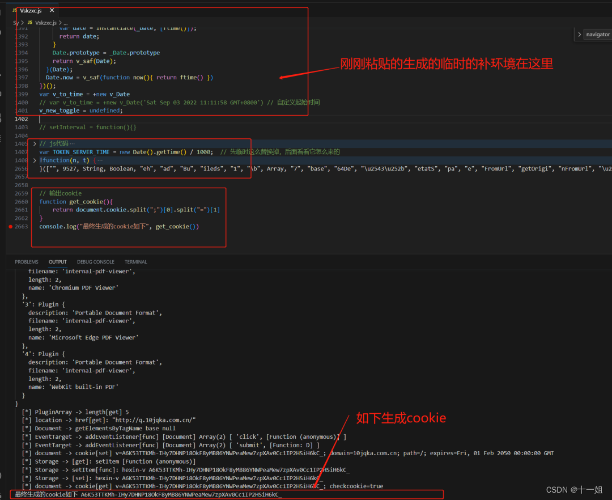The width and height of the screenshot is (612, 500).
Task: Close the Vskzxc.js editor tab
Action: click(52, 10)
